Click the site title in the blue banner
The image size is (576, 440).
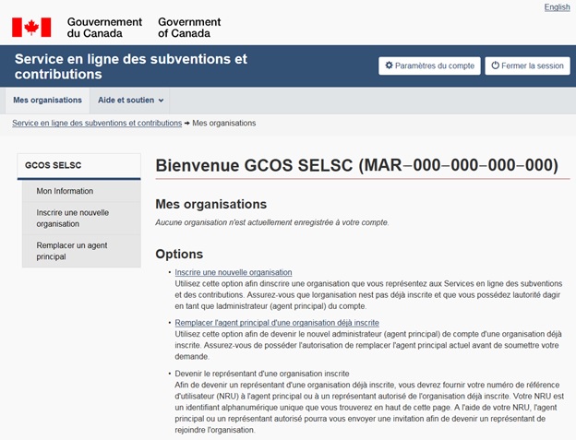(x=130, y=66)
